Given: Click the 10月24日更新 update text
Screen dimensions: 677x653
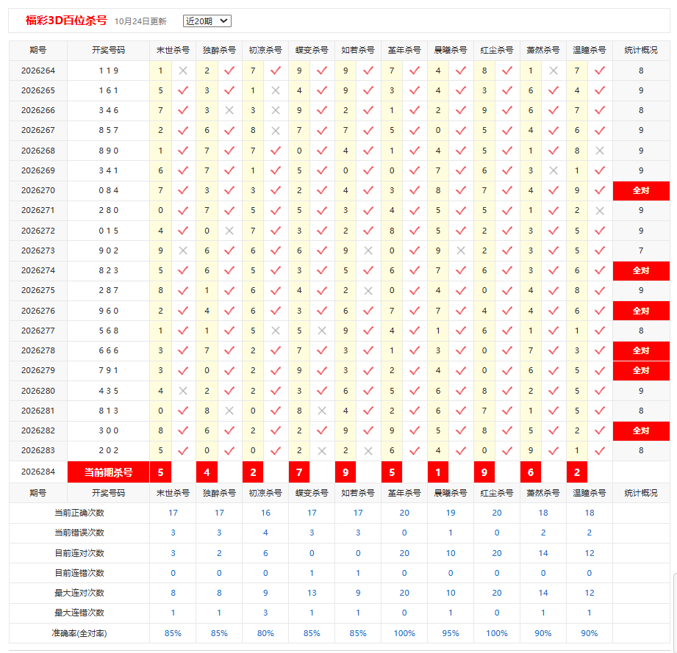Looking at the screenshot, I should (x=140, y=21).
